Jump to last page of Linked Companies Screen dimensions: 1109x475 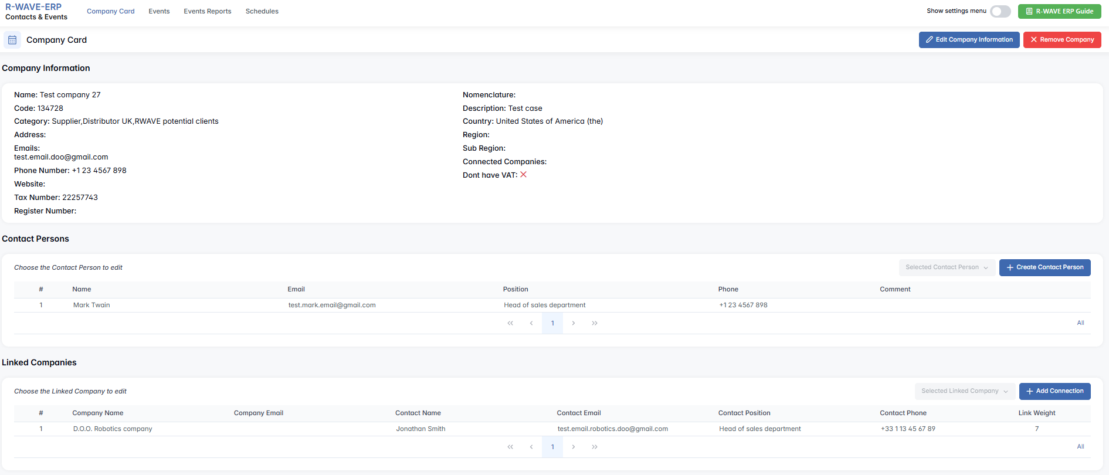595,447
